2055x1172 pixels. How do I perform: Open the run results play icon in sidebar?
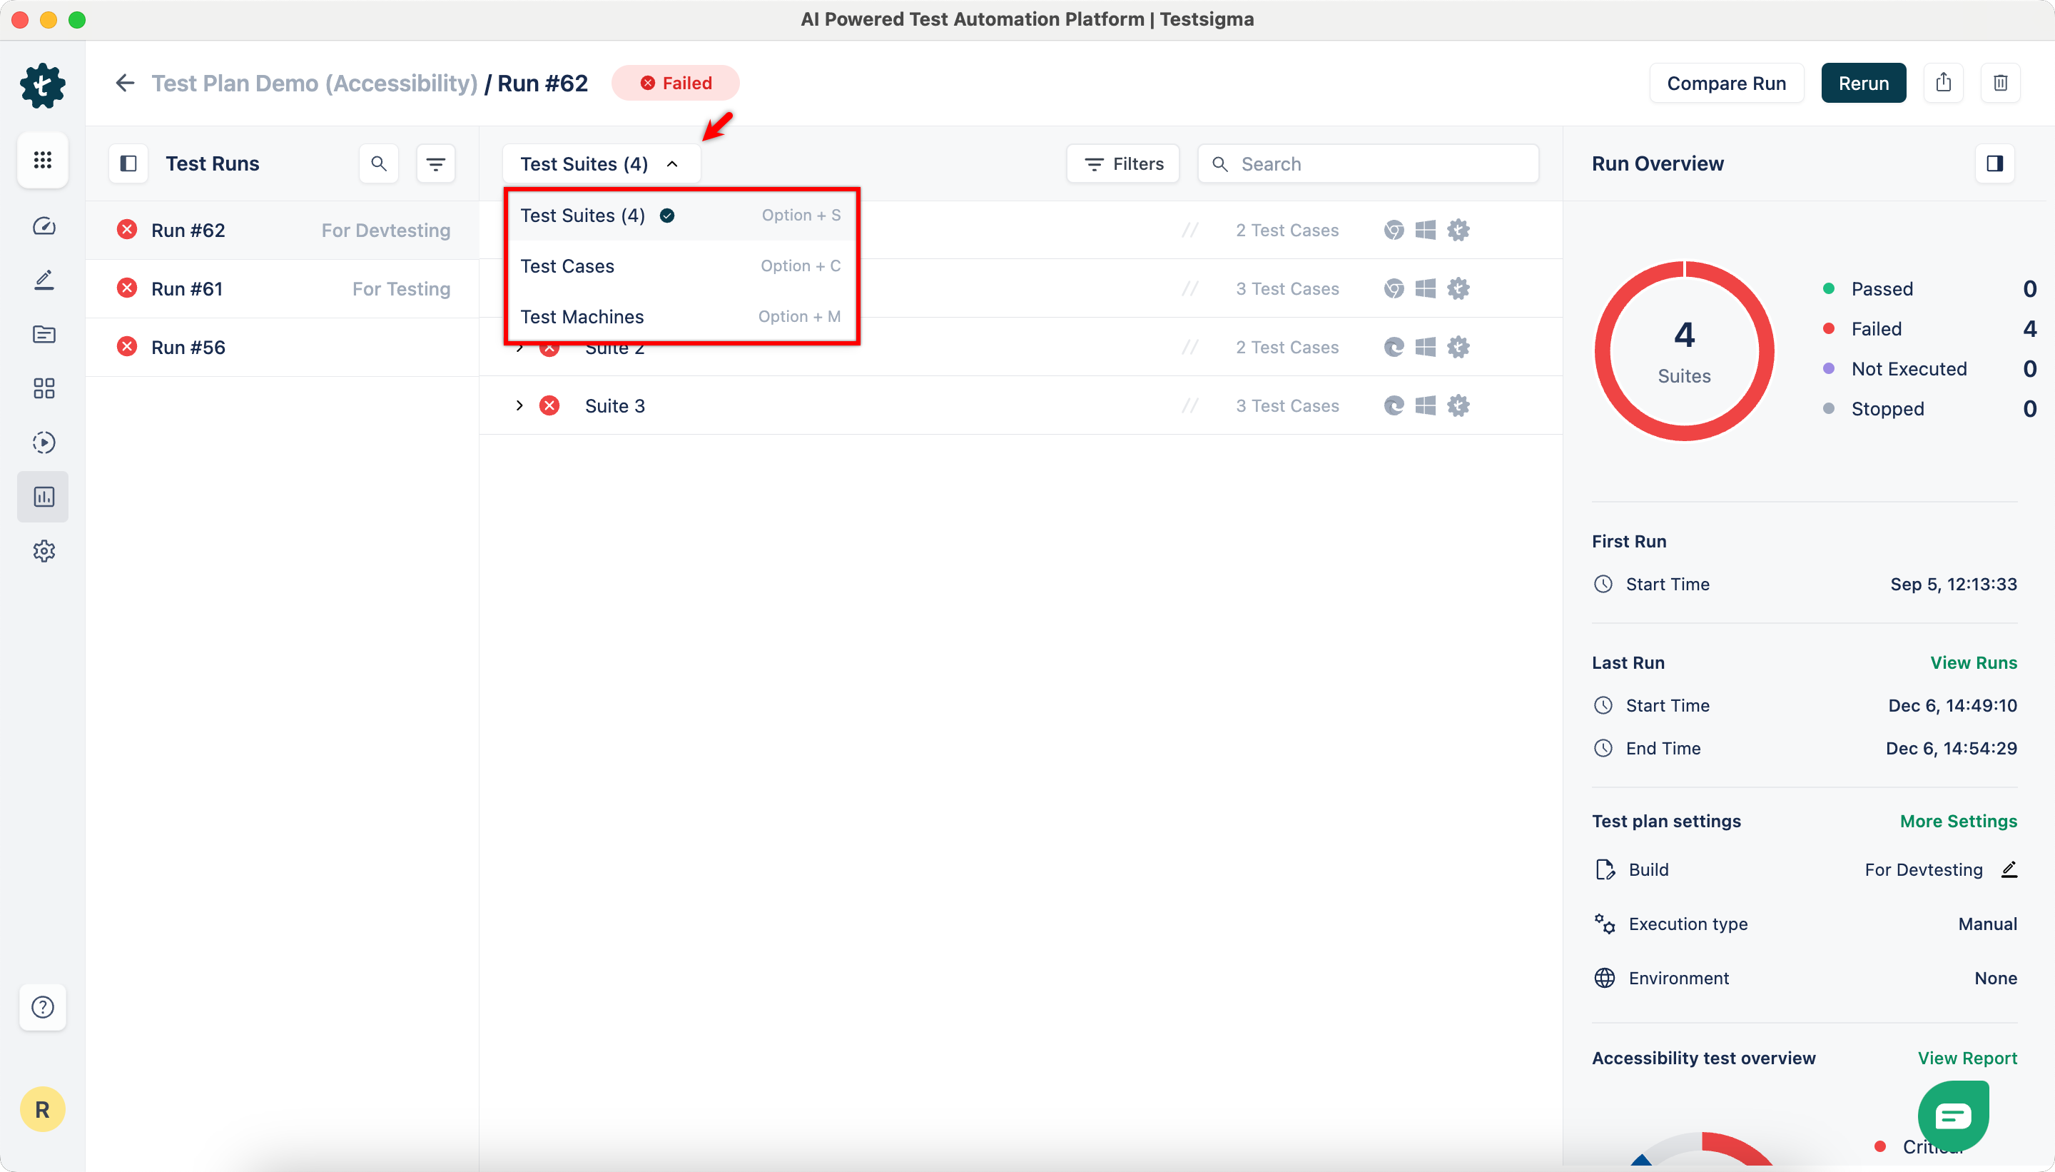pyautogui.click(x=44, y=443)
